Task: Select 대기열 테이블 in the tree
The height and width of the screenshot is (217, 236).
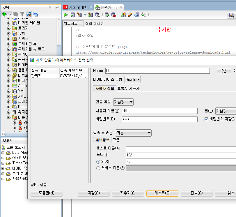Action: point(29,23)
